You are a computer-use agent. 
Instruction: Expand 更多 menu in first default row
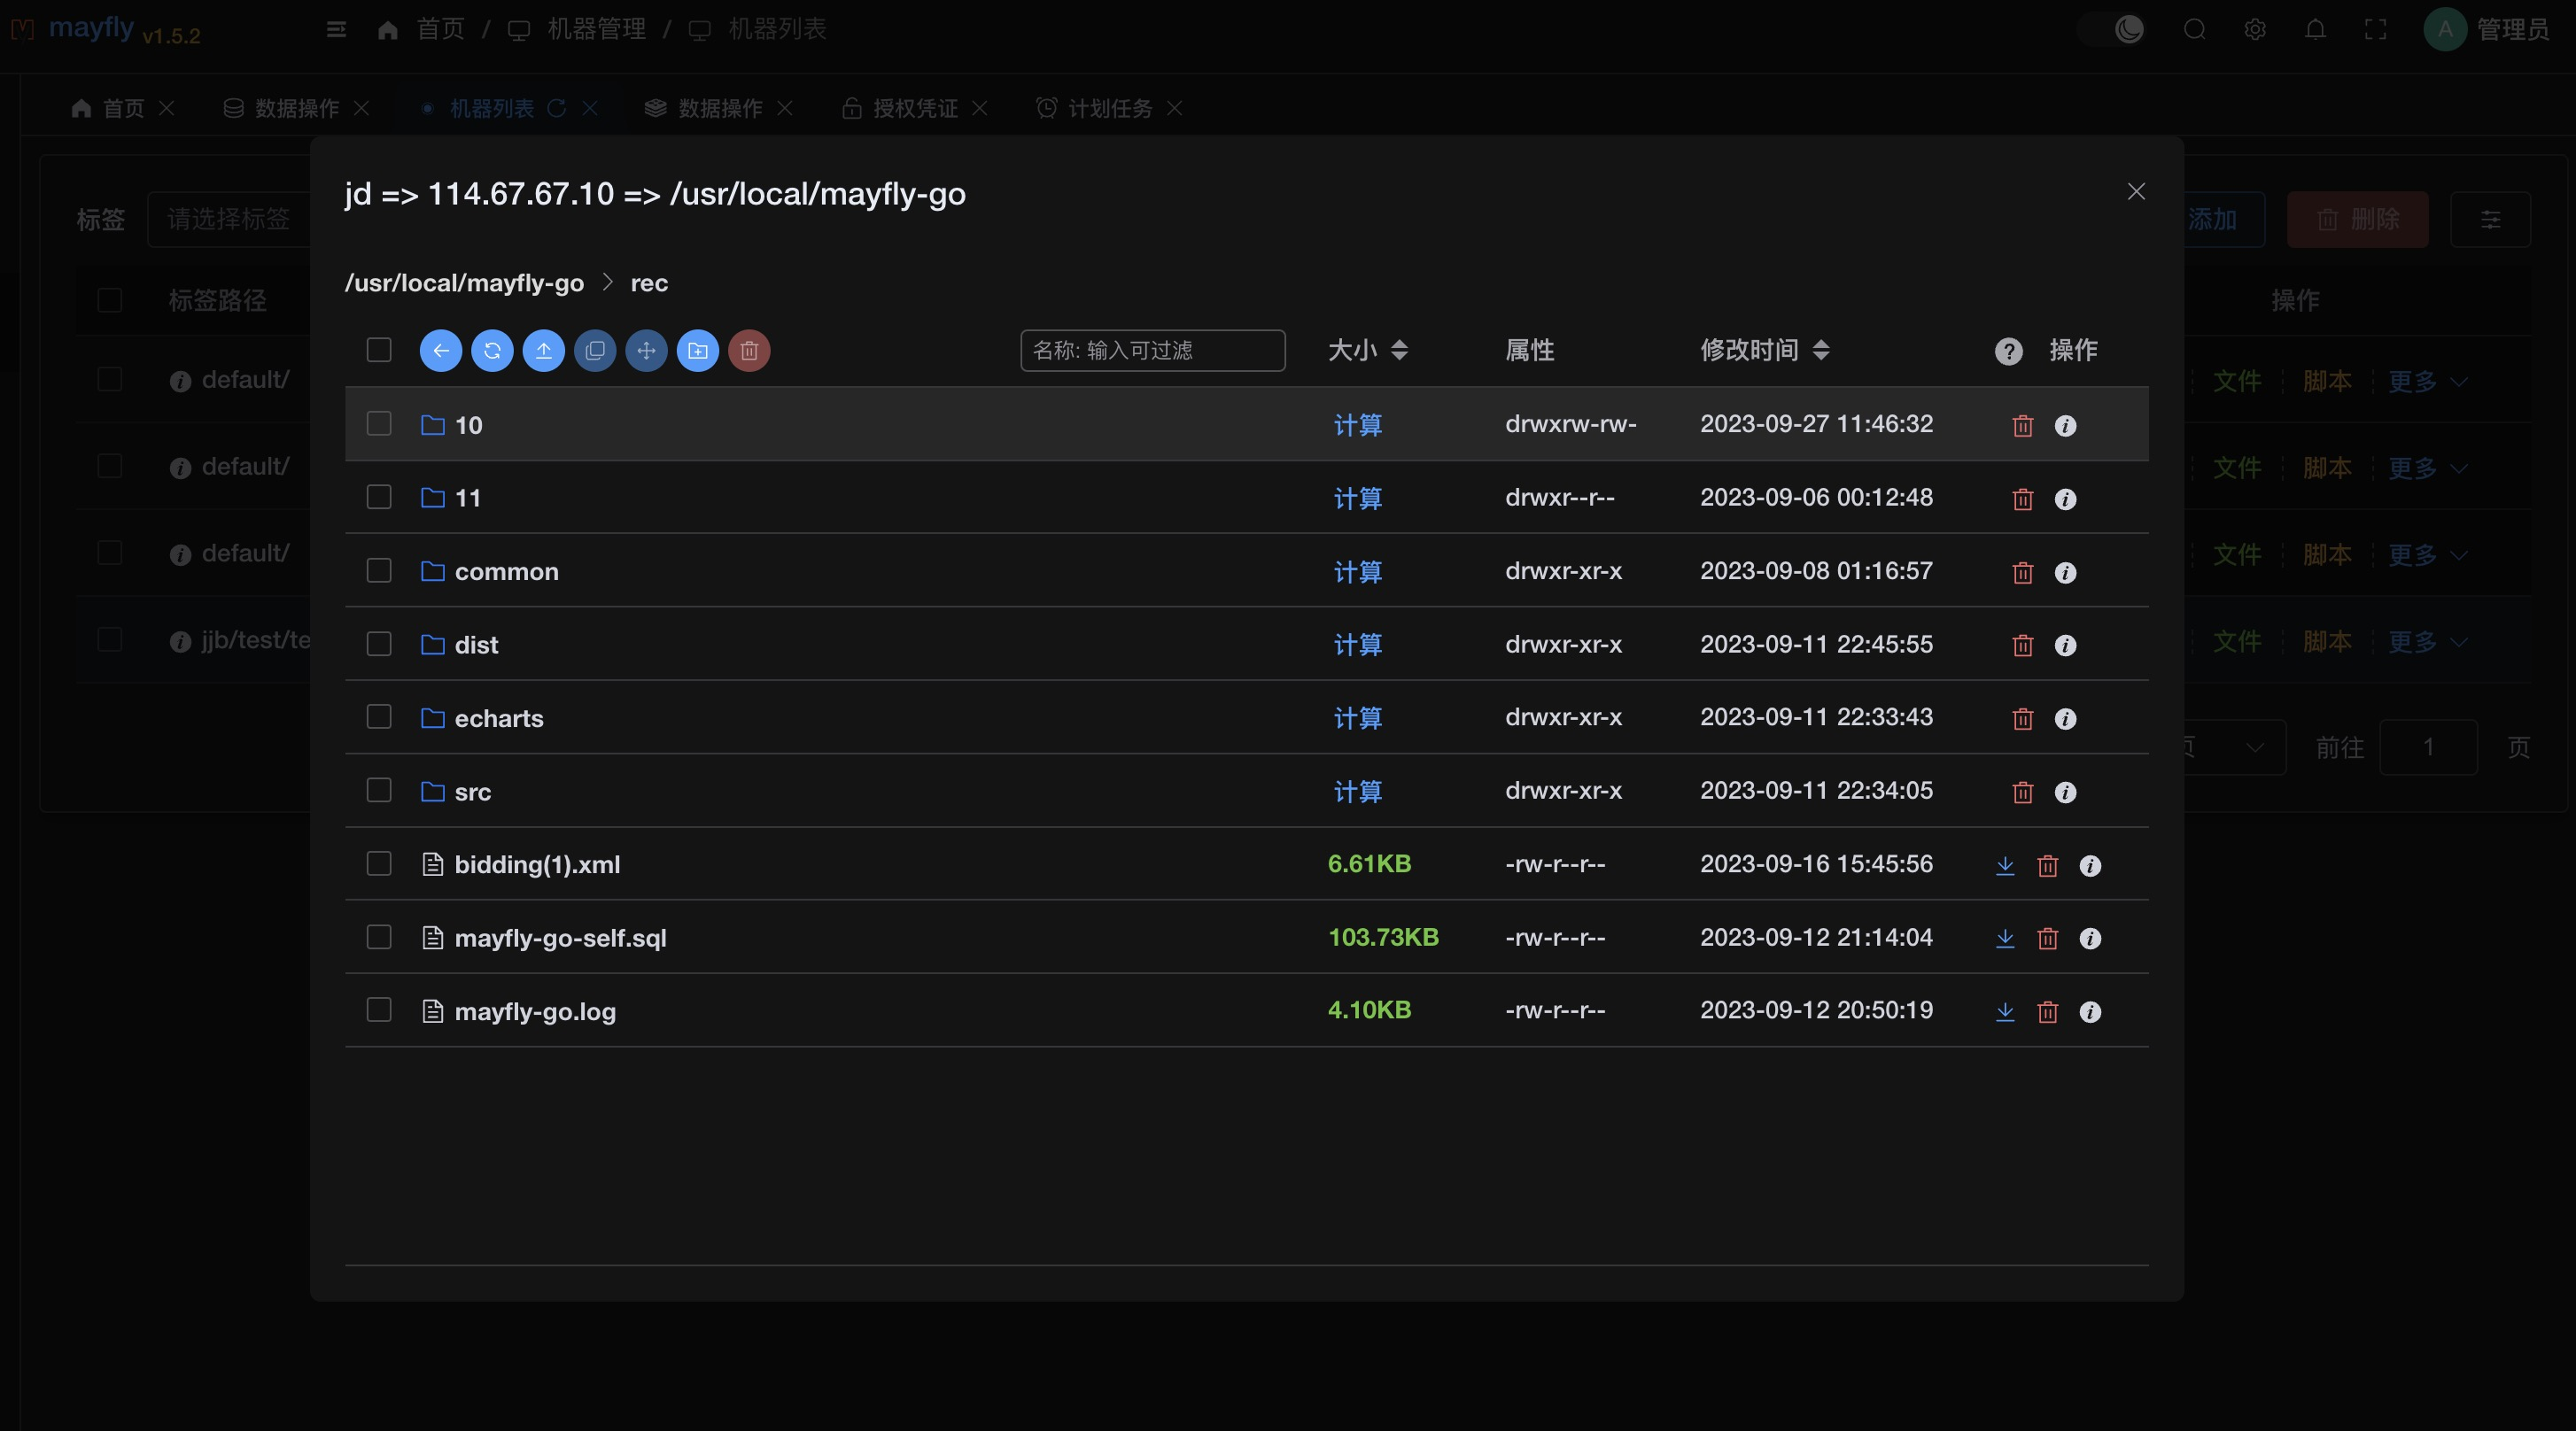[x=2428, y=381]
